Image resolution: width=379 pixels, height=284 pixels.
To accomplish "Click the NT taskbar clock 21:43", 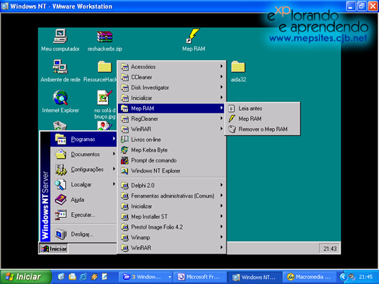I will tap(330, 249).
